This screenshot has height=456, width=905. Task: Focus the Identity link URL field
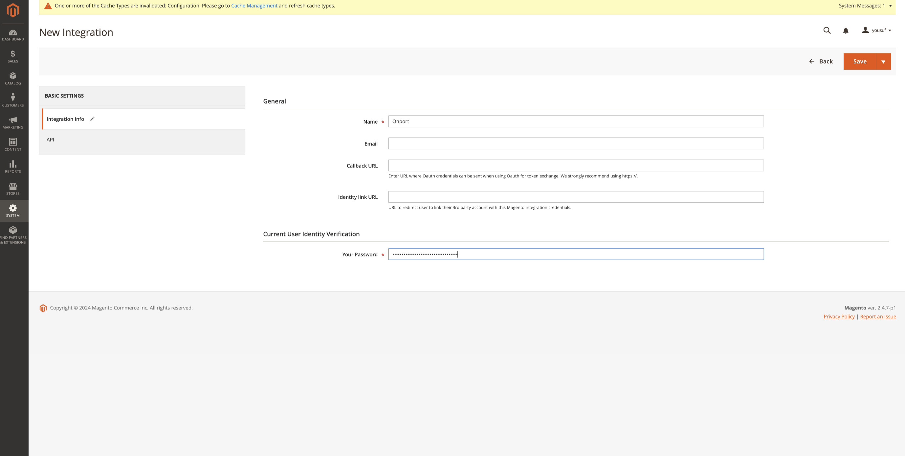coord(576,197)
